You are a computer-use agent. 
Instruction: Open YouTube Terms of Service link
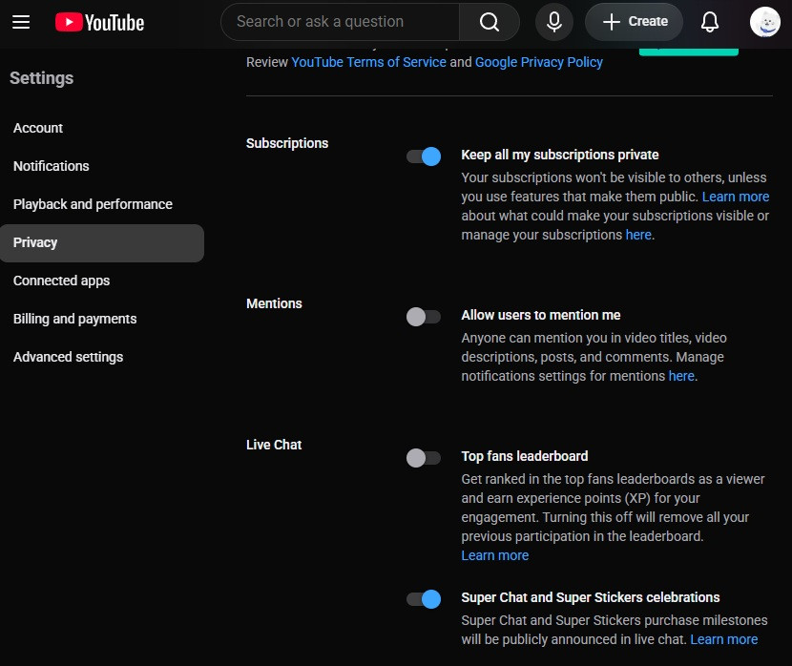click(368, 62)
